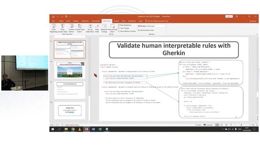Open Custom Slide Show menu
Image resolution: width=260 pixels, height=146 pixels.
pos(80,28)
